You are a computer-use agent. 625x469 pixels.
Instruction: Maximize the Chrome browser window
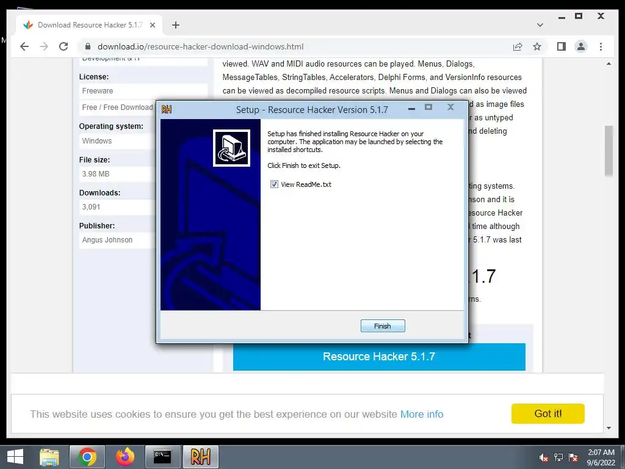tap(579, 16)
